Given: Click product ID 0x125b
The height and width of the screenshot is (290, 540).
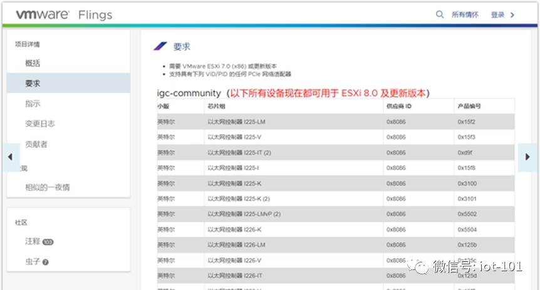Looking at the screenshot, I should pos(467,245).
